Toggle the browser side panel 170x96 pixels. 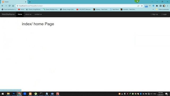point(160,6)
